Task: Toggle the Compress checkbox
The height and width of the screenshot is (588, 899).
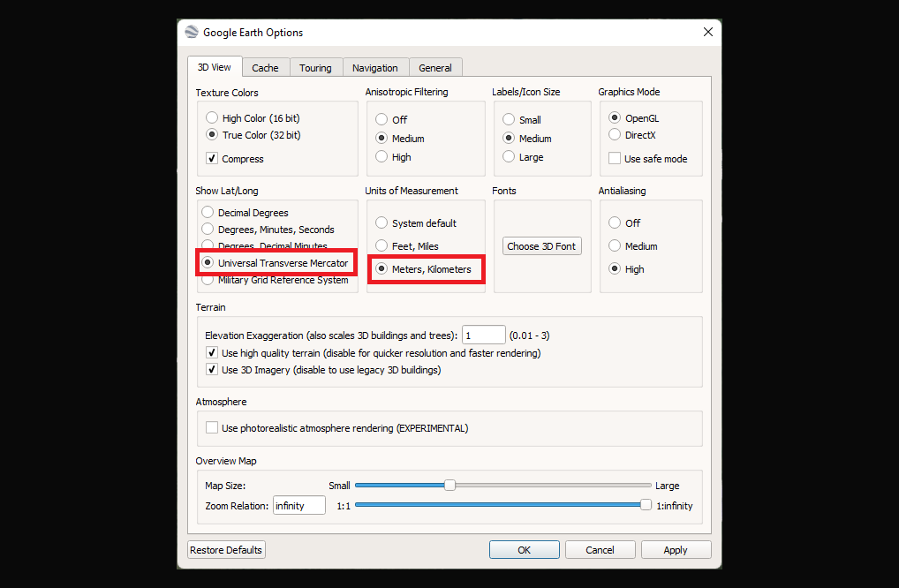Action: (212, 158)
